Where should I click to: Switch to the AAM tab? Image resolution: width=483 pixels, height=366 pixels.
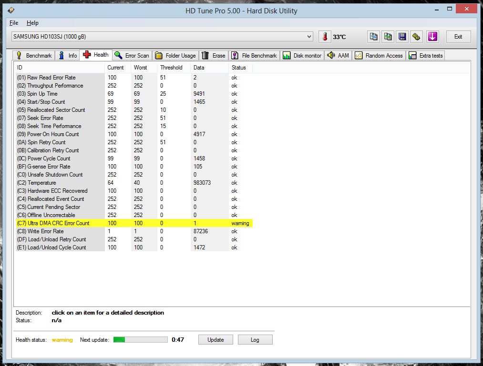coord(338,55)
